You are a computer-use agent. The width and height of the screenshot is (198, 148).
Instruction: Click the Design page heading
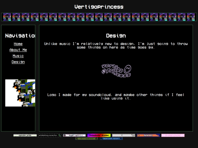point(116,36)
